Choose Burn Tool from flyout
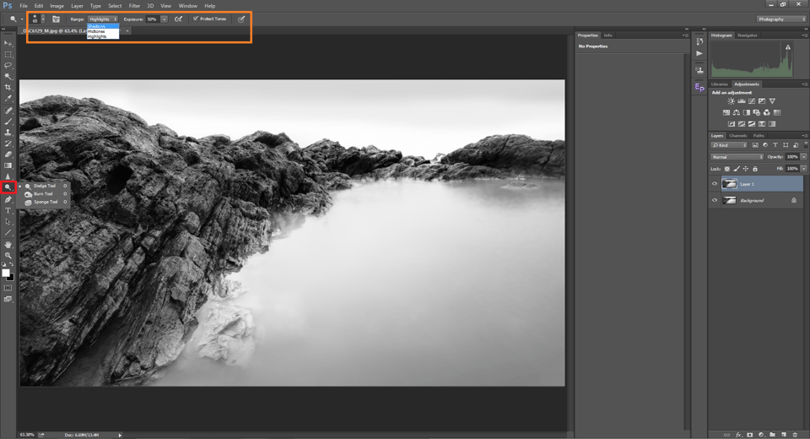The image size is (810, 439). pos(43,194)
